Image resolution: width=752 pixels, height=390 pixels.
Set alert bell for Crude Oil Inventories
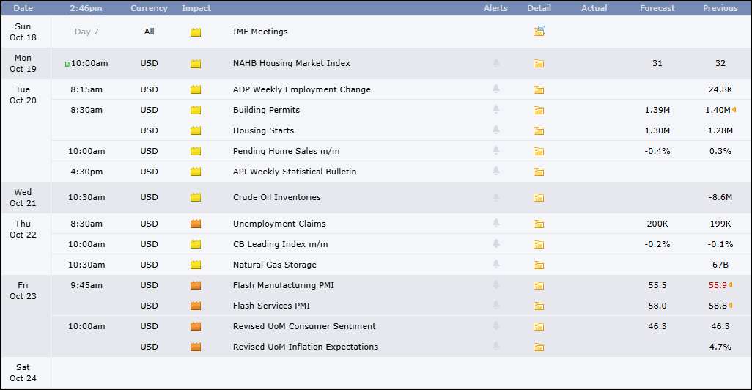(496, 196)
